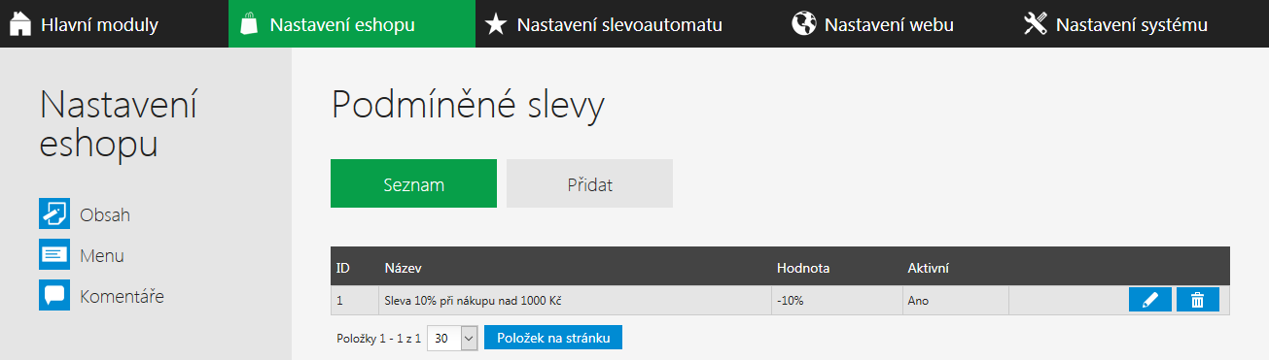Click the Menu list icon in the sidebar
This screenshot has width=1269, height=360.
pyautogui.click(x=54, y=254)
